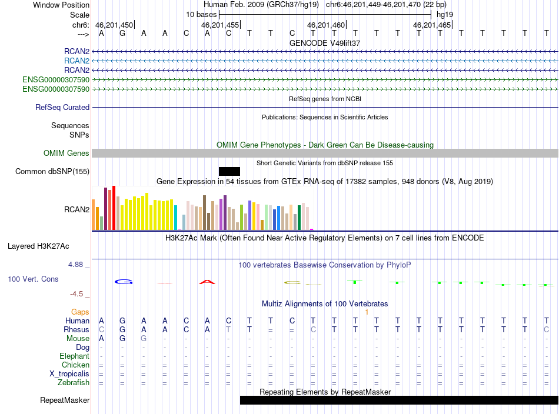Click the "OMIM Genes" track label
This screenshot has height=414, width=559.
[66, 153]
